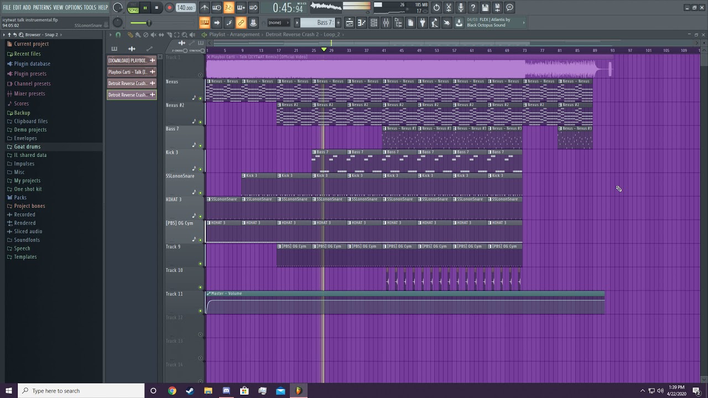Image resolution: width=708 pixels, height=398 pixels.
Task: Toggle the recording countdown icon
Action: 228,8
